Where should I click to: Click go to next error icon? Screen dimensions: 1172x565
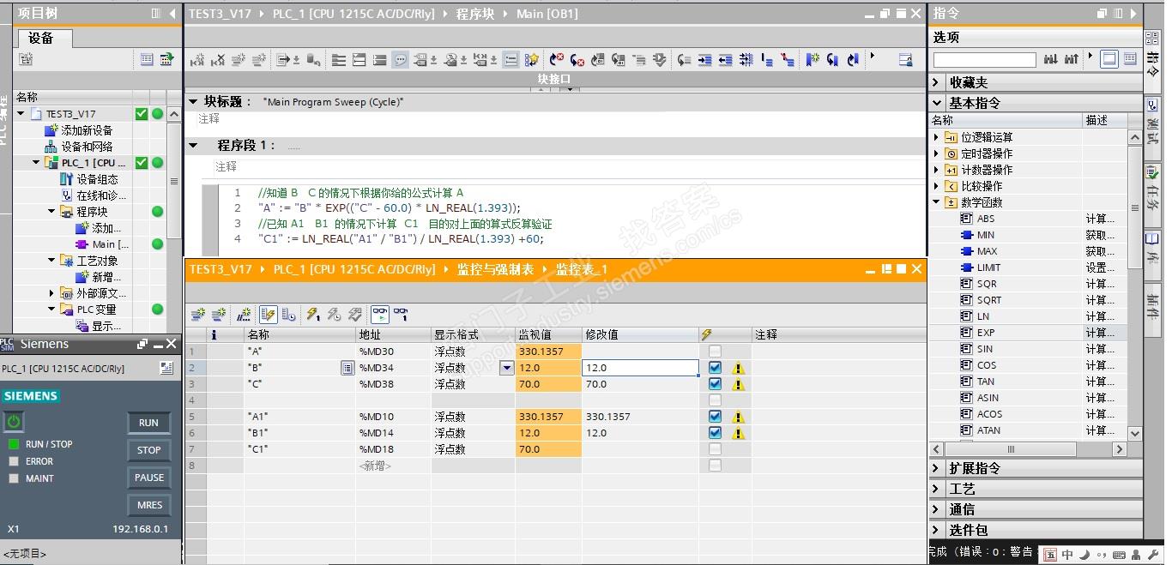coord(577,60)
